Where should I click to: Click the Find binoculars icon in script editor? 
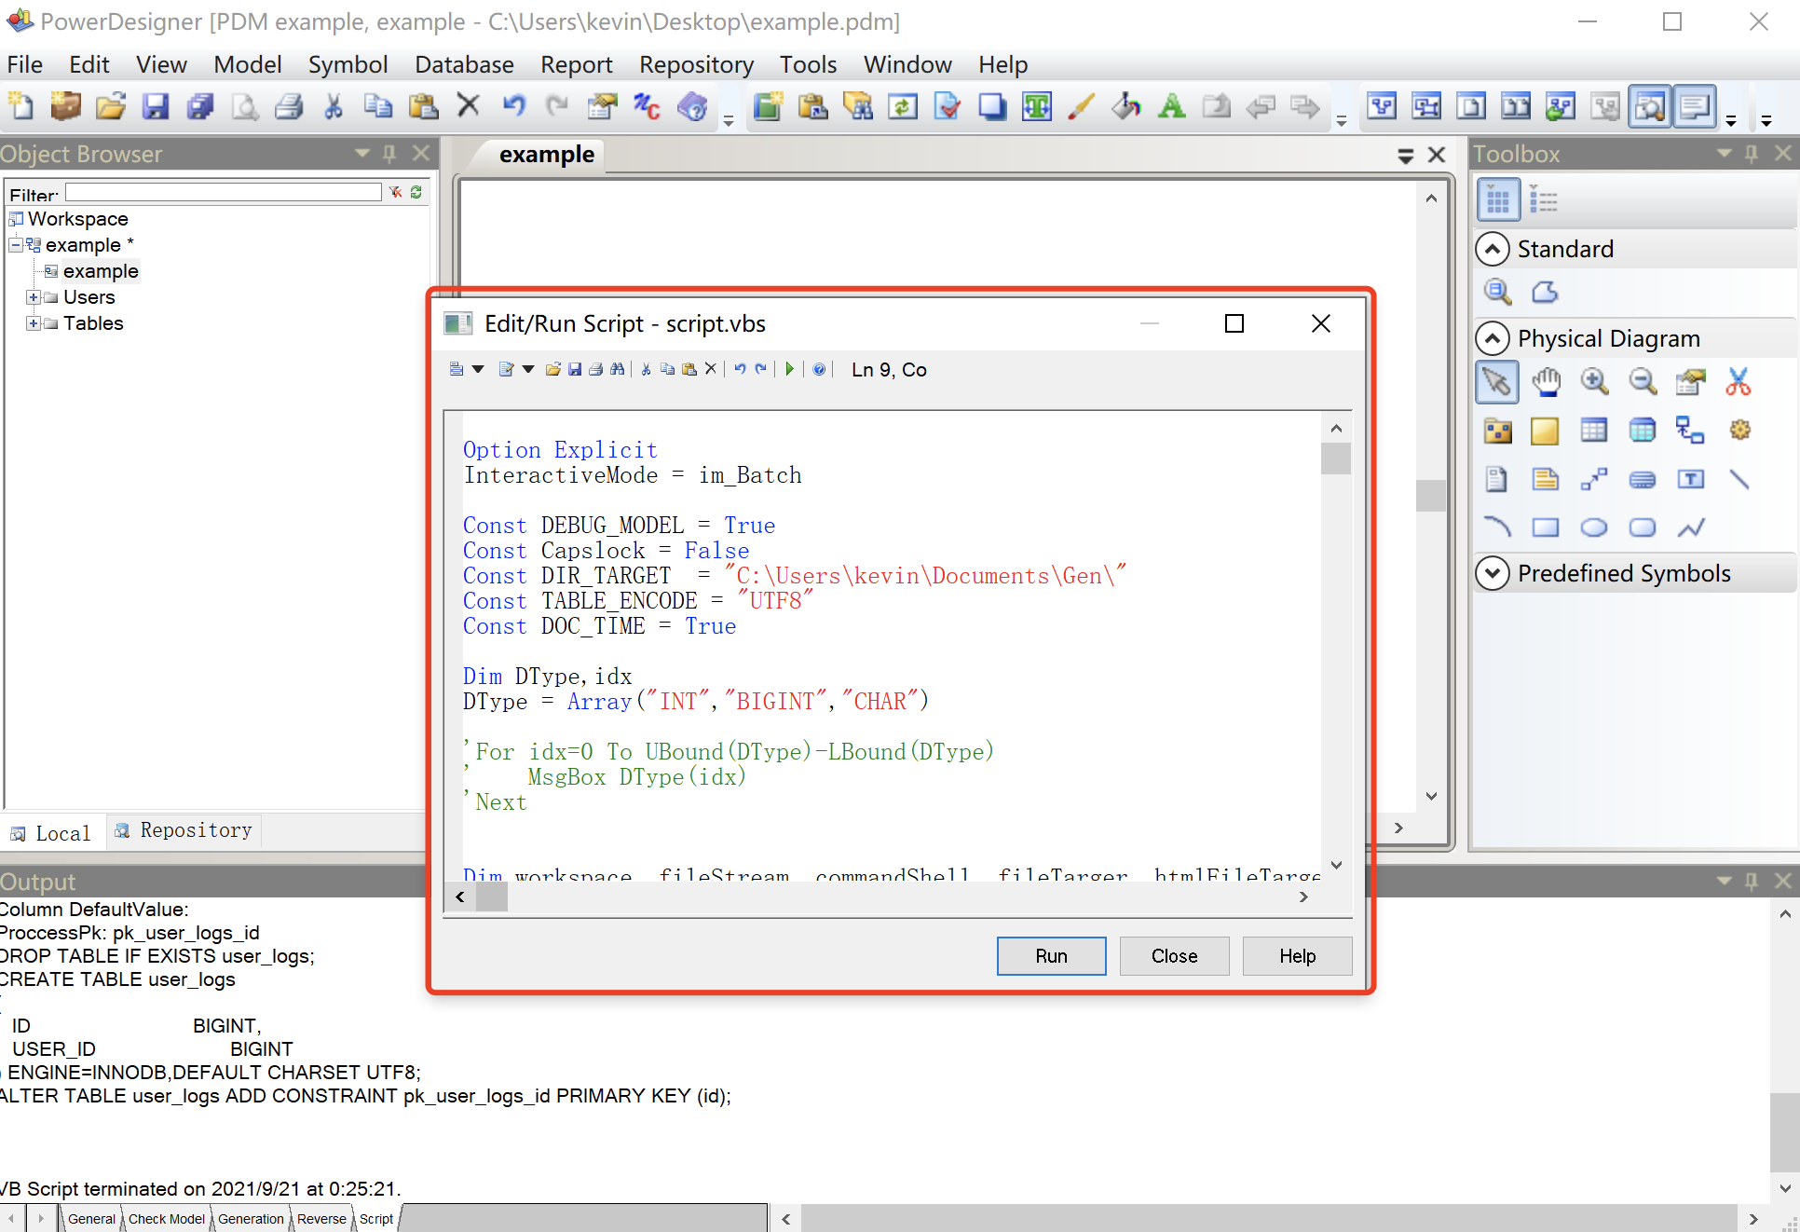pos(618,369)
